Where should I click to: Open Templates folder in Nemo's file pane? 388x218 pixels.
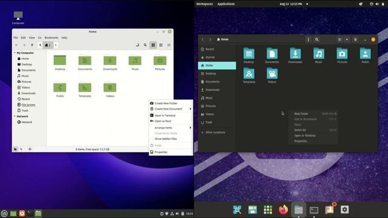tap(85, 90)
